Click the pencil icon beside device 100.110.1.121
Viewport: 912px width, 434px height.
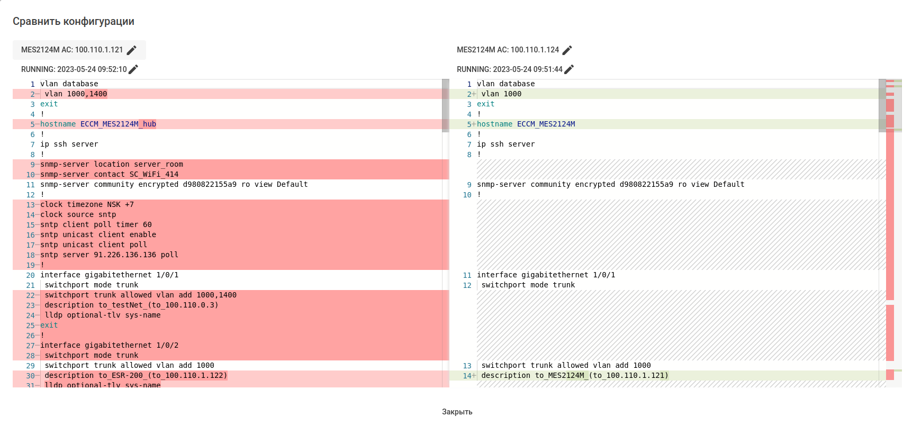132,50
